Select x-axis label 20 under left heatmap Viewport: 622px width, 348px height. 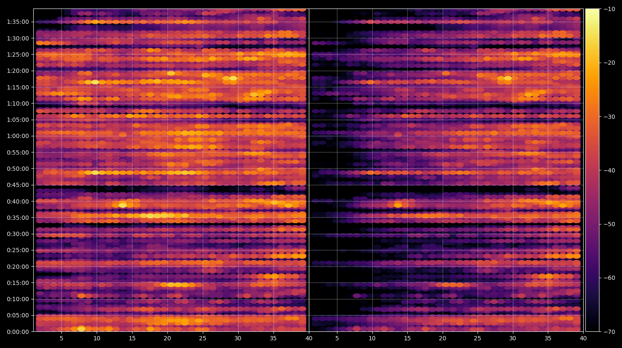[x=167, y=339]
